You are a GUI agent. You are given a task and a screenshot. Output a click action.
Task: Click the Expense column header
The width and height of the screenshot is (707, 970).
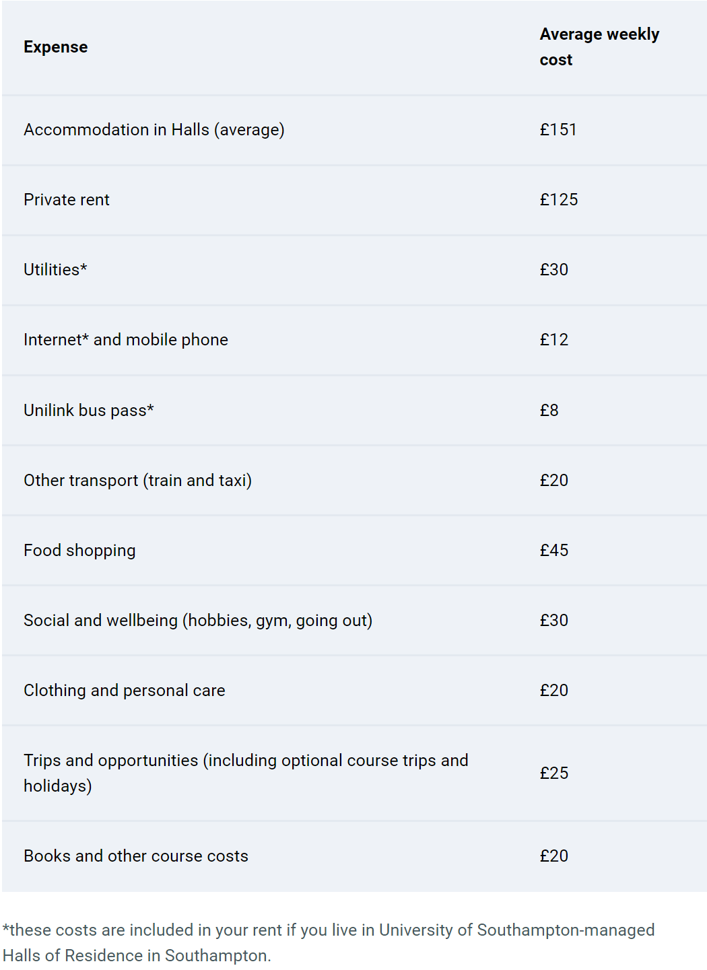(55, 47)
